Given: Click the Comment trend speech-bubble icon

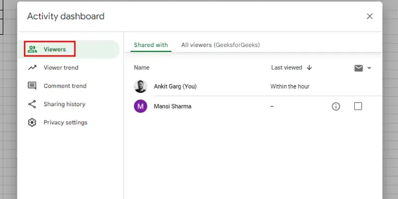Looking at the screenshot, I should pos(32,86).
